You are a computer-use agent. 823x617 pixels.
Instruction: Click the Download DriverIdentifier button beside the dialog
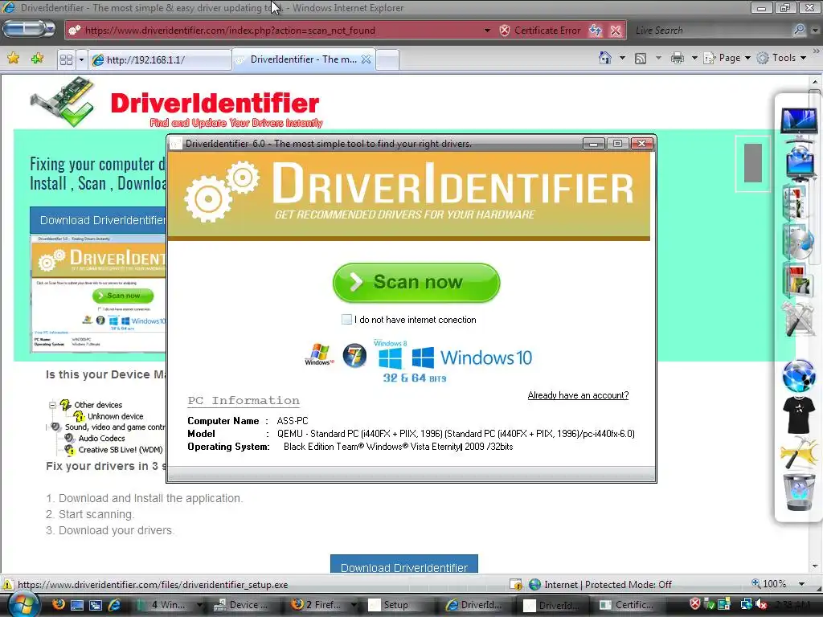[x=99, y=220]
